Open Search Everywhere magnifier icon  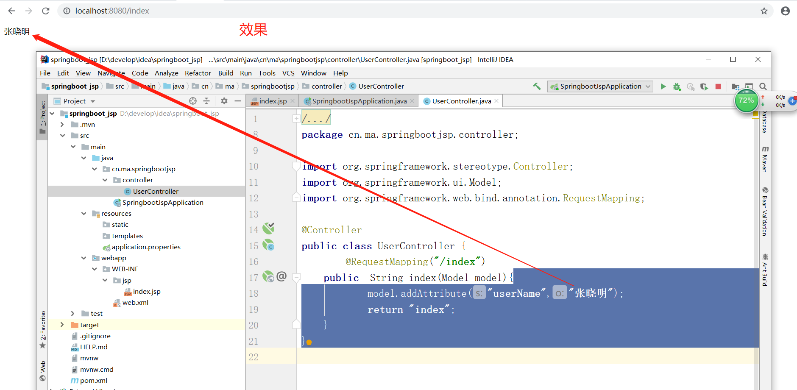point(763,86)
